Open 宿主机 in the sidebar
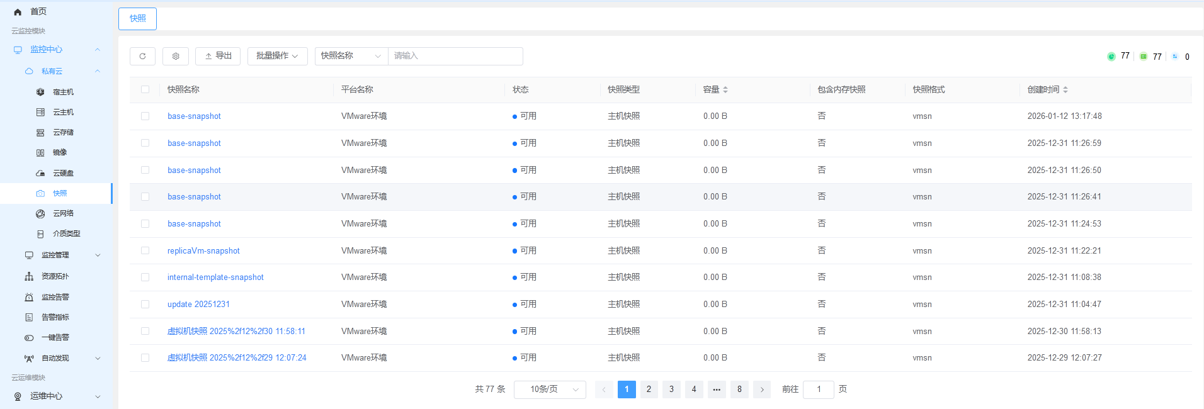The height and width of the screenshot is (409, 1204). [x=63, y=92]
